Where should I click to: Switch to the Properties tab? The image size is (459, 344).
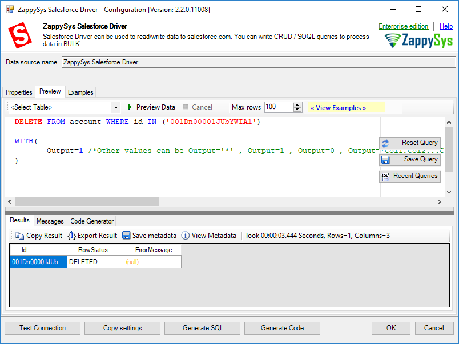click(x=19, y=92)
